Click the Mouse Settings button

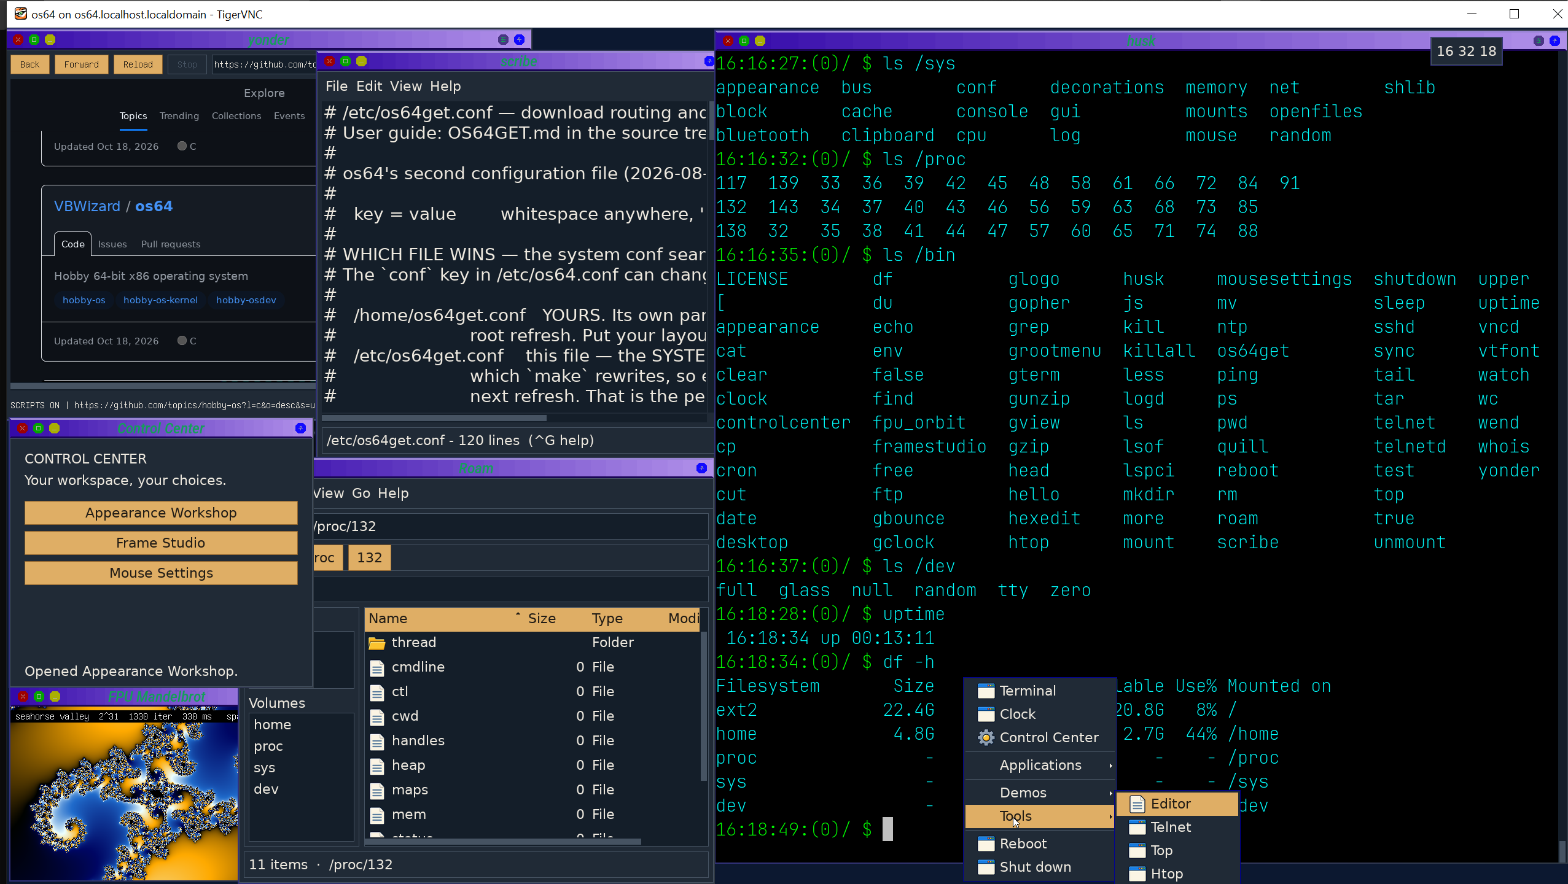pyautogui.click(x=161, y=573)
